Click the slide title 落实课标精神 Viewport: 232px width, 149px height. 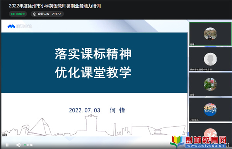coord(93,54)
